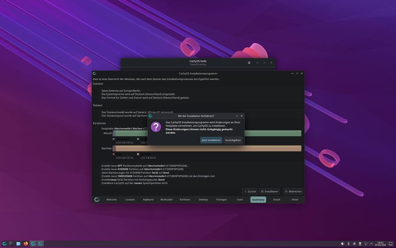
Task: Select the Bootloader step in the installer
Action: (x=166, y=200)
